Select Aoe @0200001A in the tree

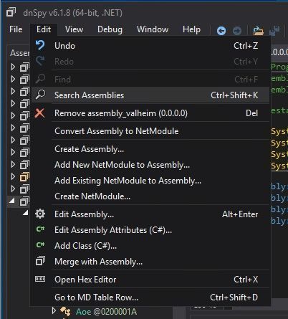coord(106,312)
